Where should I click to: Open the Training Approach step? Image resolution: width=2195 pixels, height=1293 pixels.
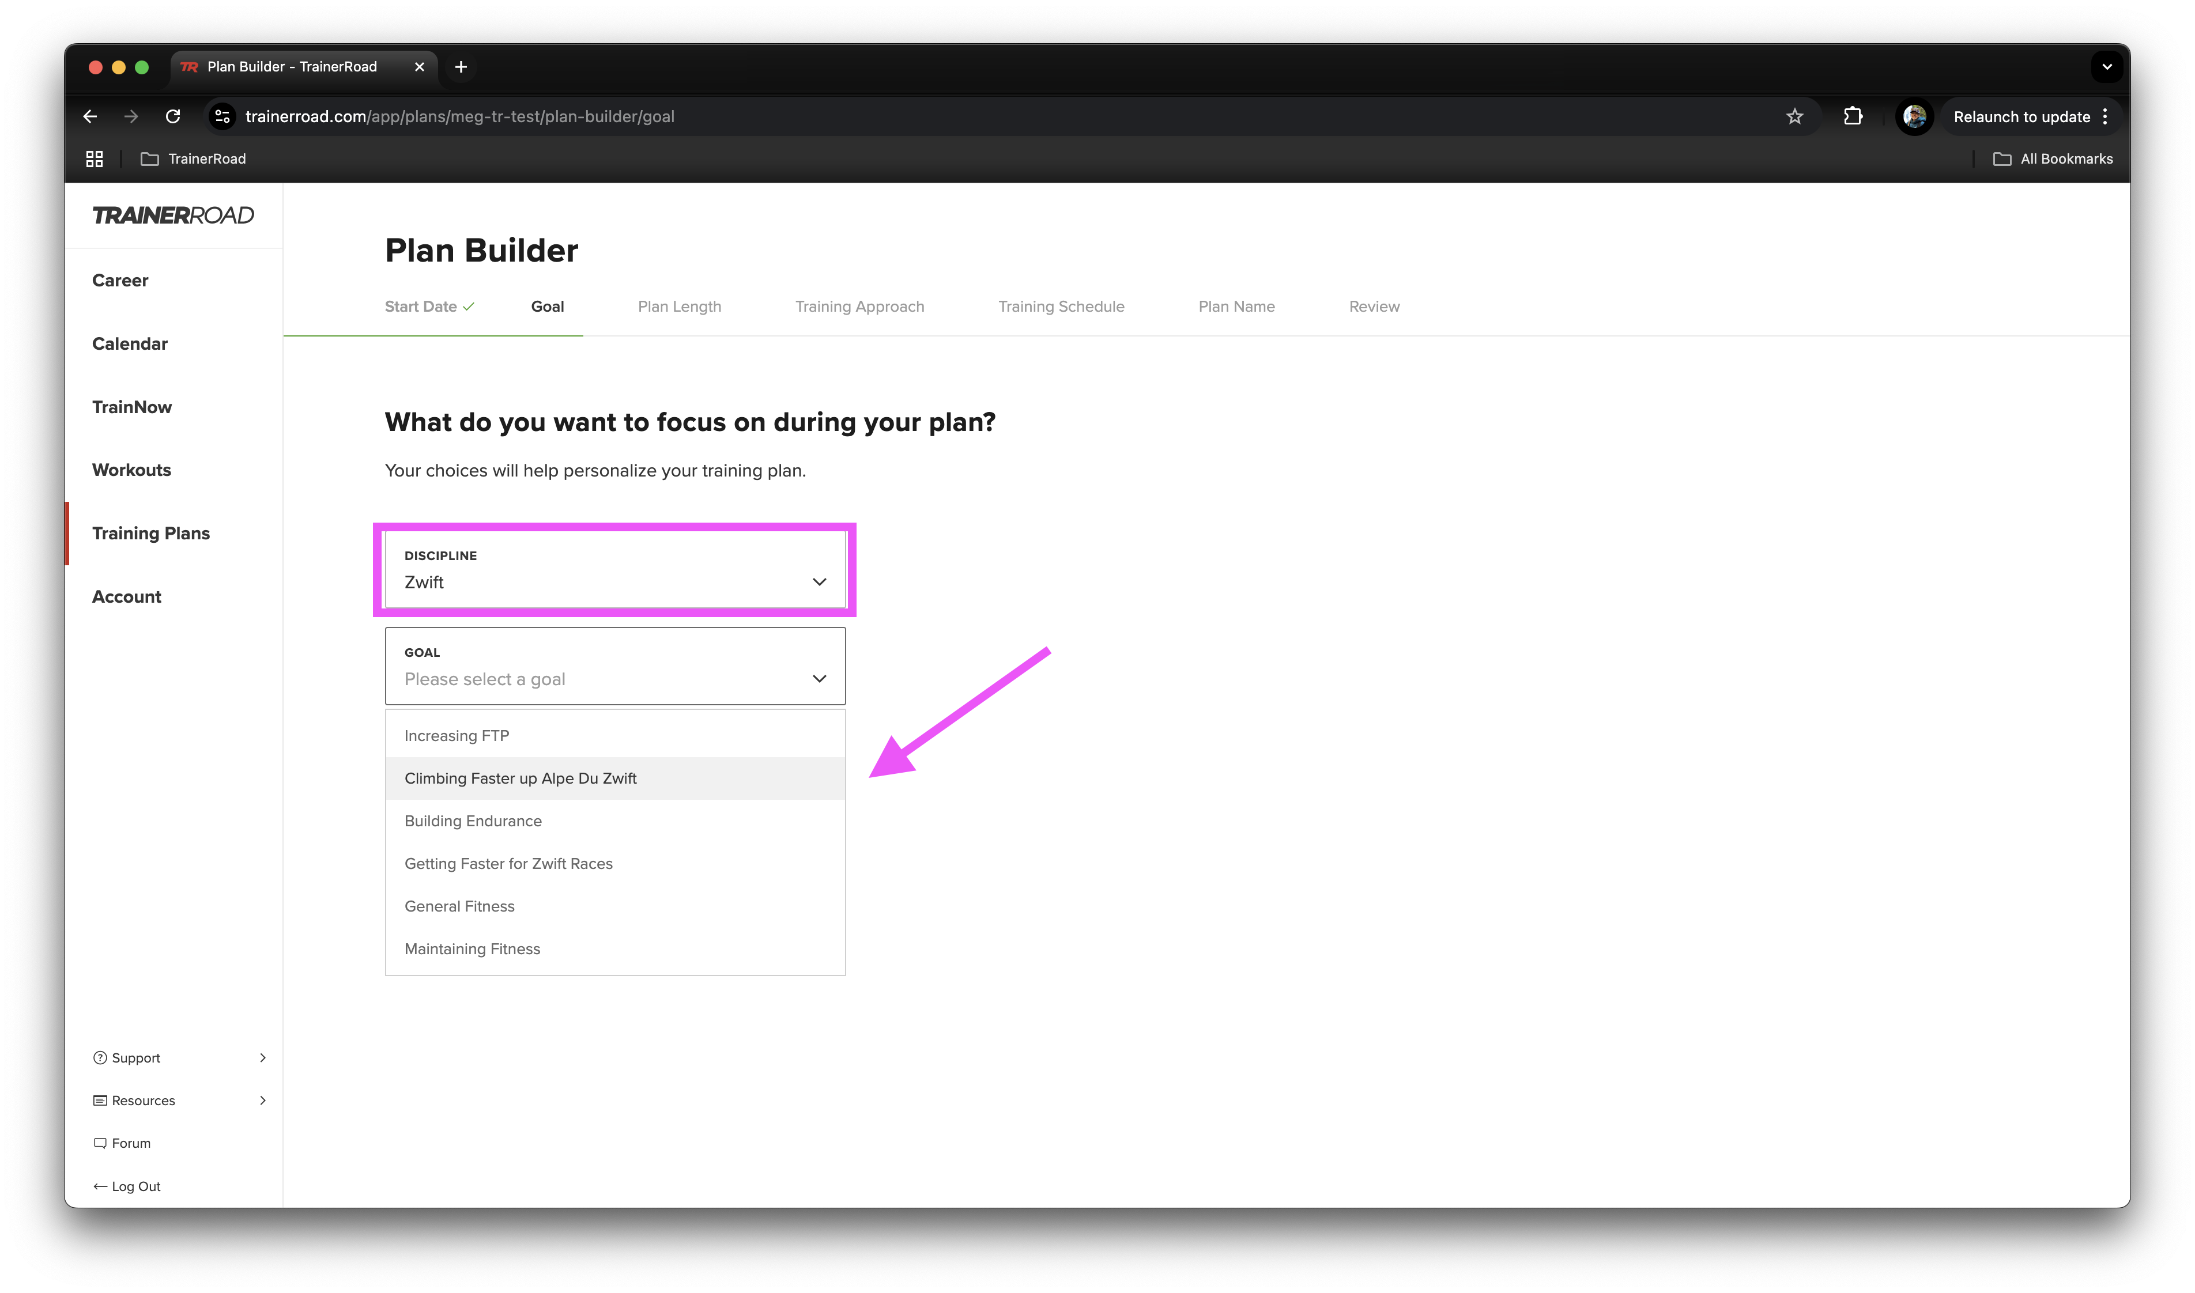(859, 307)
